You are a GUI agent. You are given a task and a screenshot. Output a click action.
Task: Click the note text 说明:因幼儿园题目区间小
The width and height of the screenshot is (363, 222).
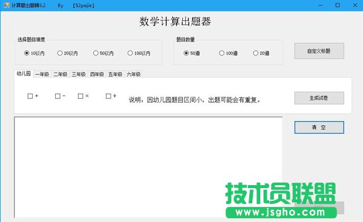(x=195, y=100)
